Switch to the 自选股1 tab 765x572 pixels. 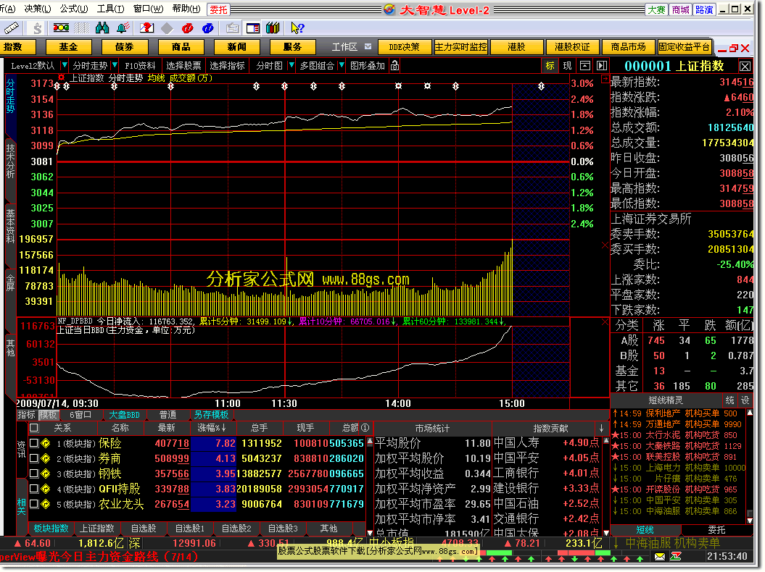[189, 529]
